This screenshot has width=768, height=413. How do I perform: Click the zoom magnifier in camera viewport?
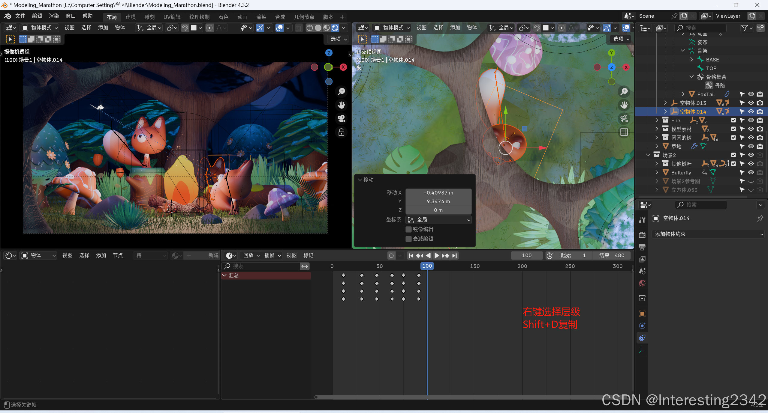click(341, 91)
